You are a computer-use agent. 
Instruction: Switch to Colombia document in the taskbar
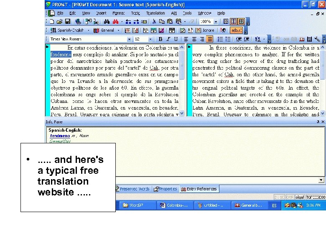pos(174,205)
